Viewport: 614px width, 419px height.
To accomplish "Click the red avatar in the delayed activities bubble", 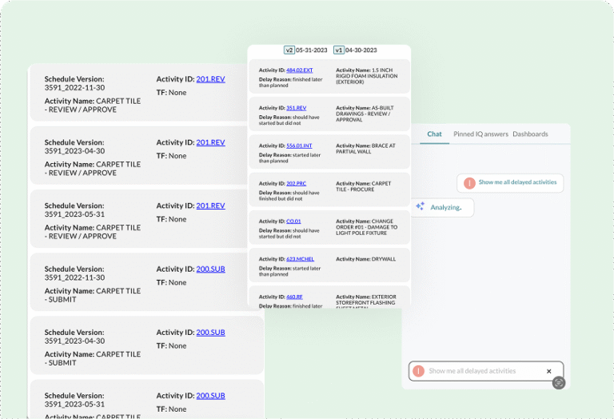I will pos(469,183).
